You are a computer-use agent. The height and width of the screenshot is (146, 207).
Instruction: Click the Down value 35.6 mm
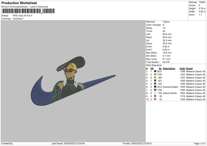click(x=167, y=43)
